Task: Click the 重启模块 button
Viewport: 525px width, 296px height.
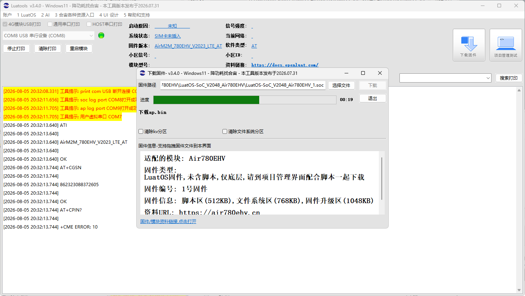Action: click(x=79, y=49)
